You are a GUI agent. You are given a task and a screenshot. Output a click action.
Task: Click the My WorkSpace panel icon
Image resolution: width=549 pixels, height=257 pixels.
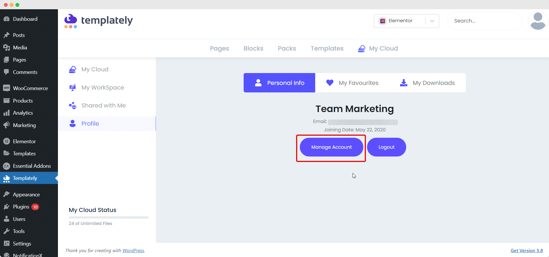(x=73, y=87)
